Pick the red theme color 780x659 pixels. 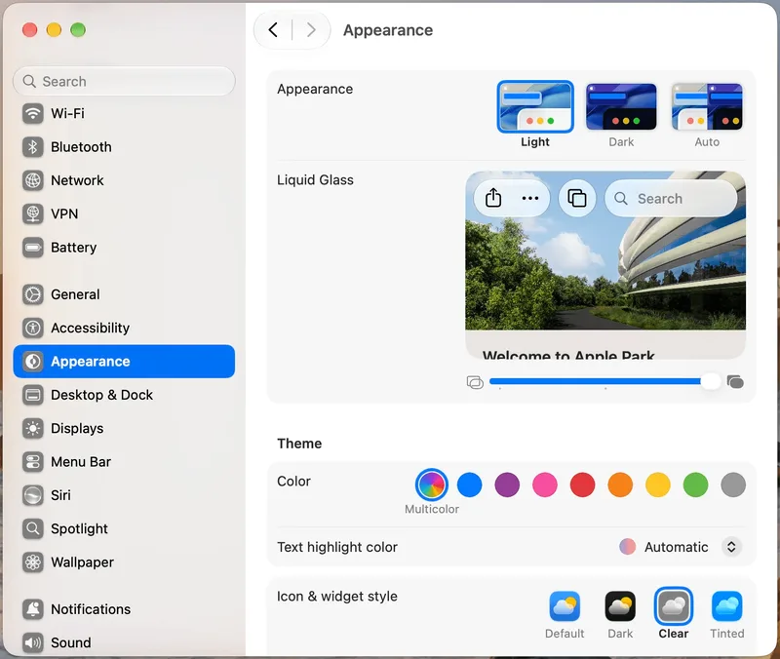coord(582,485)
